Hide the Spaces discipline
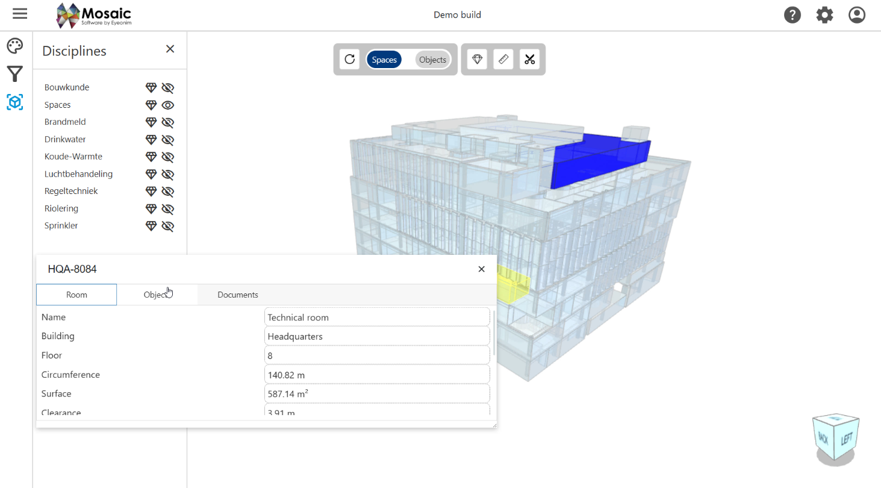The width and height of the screenshot is (881, 488). pos(168,105)
